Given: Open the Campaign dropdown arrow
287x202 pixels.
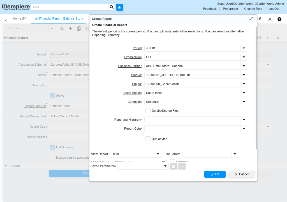Looking at the screenshot, I should click(x=244, y=102).
